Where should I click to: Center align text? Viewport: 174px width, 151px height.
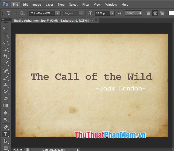pyautogui.click(x=155, y=13)
